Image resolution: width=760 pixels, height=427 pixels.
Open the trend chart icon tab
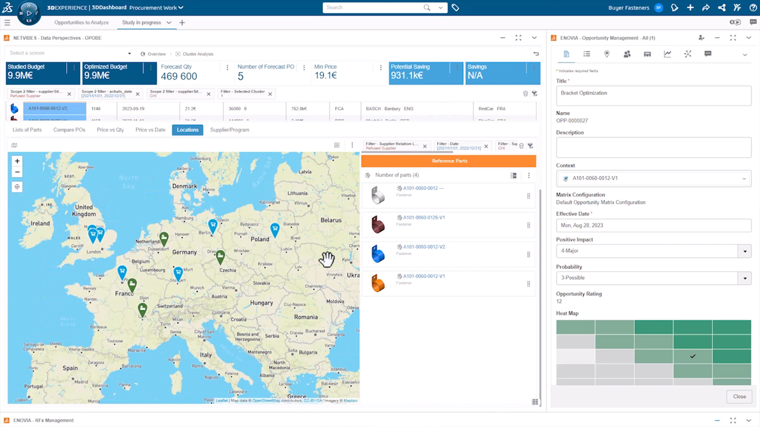667,54
